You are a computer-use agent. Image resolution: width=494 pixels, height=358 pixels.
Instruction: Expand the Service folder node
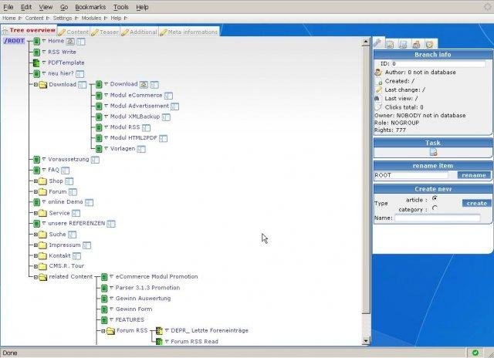(36, 213)
